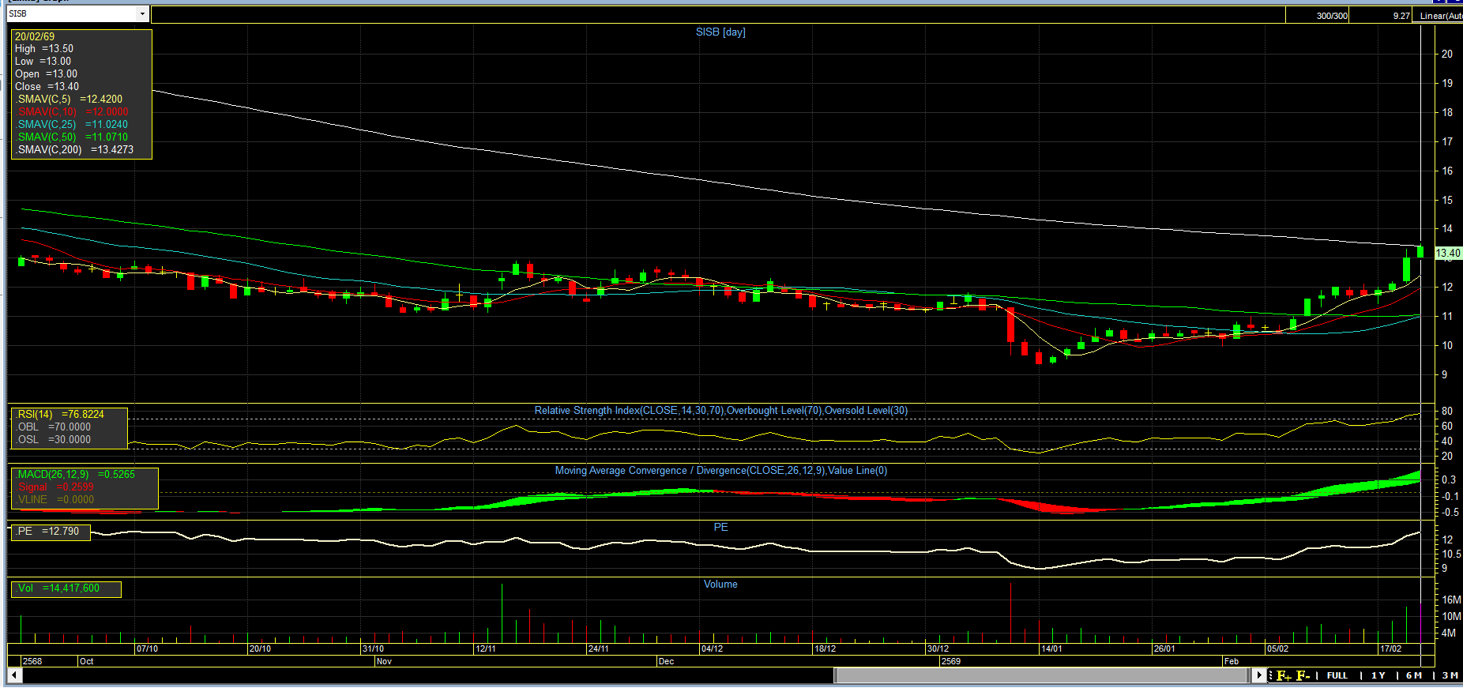This screenshot has height=688, width=1463.
Task: Select the SMAV(C,5) legend entry
Action: (69, 99)
